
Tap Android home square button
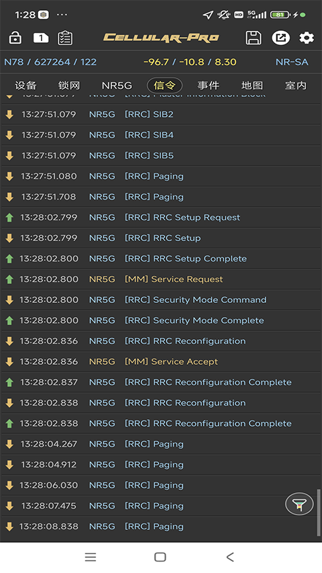tap(160, 557)
